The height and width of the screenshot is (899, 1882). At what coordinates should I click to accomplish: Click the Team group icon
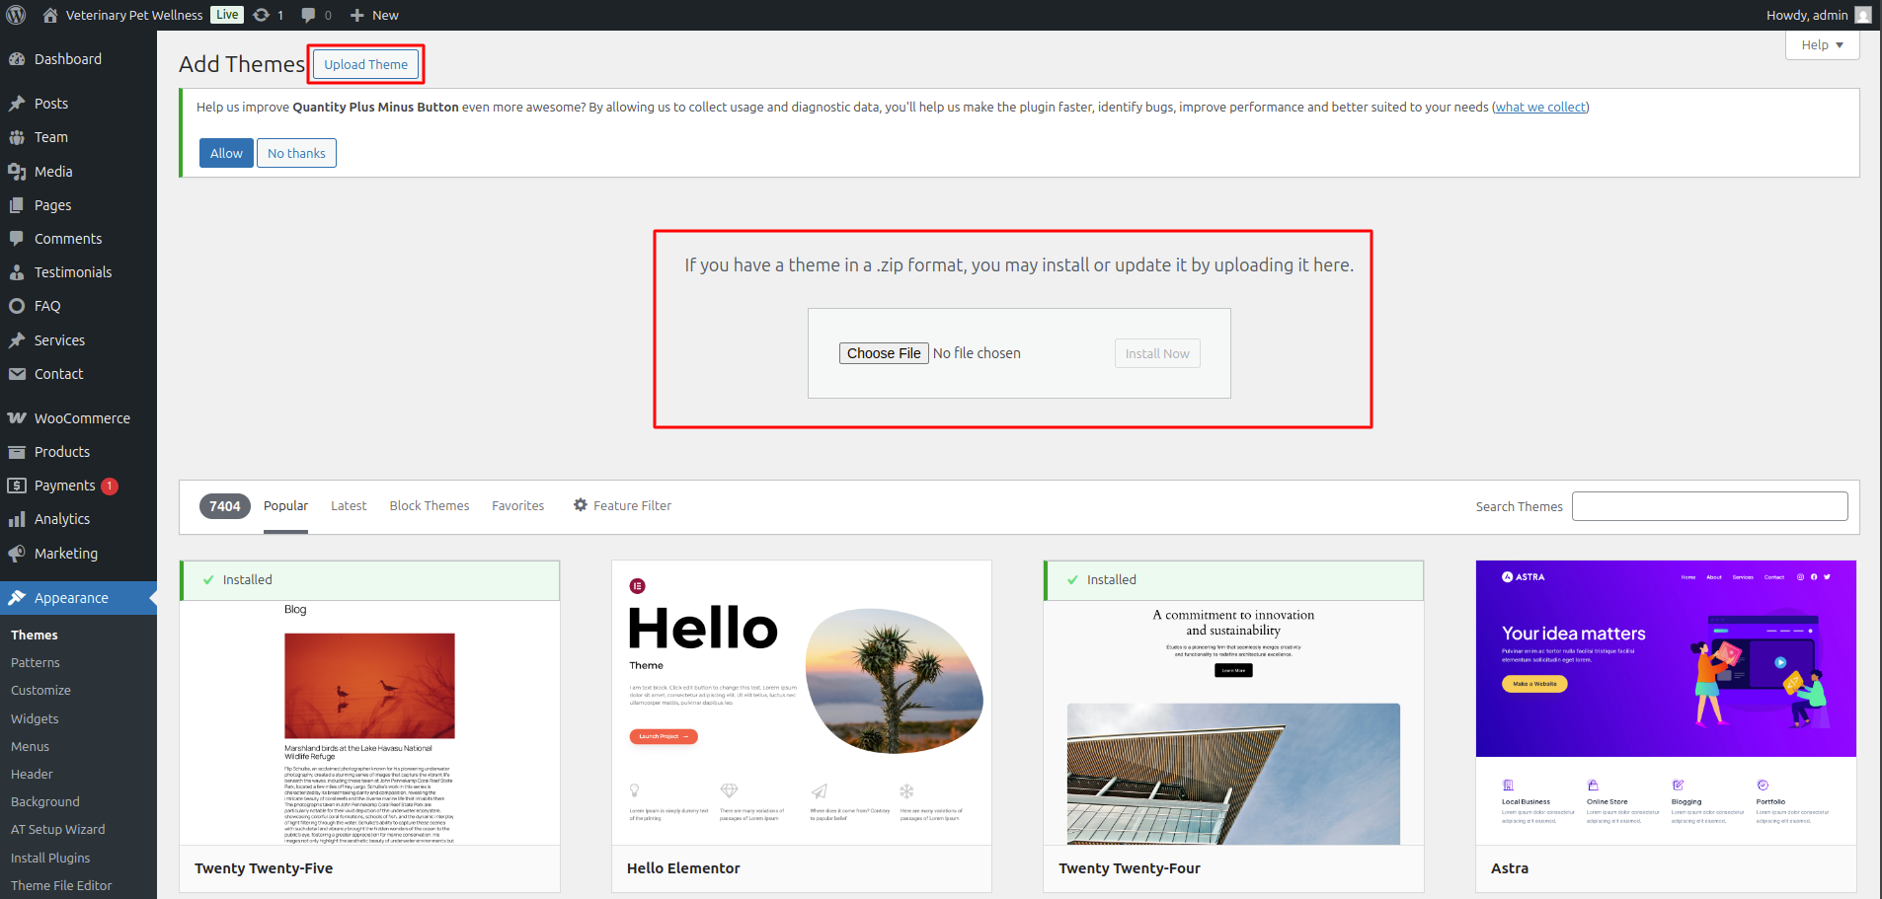point(17,137)
